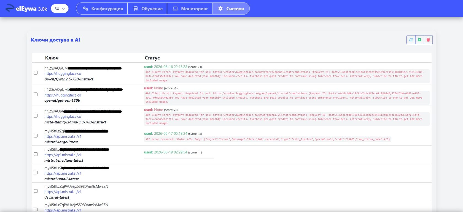
Task: Check the mistral-small-latest row checkbox
Action: (36, 172)
